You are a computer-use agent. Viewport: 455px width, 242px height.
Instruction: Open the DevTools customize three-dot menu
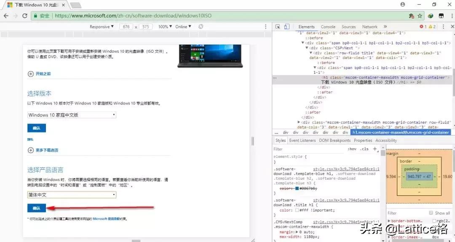pyautogui.click(x=443, y=27)
